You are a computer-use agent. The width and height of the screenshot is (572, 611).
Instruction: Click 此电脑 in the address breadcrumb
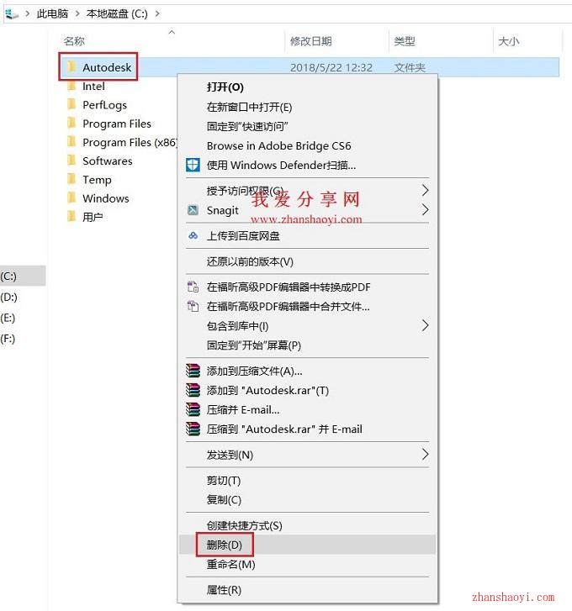[x=52, y=14]
